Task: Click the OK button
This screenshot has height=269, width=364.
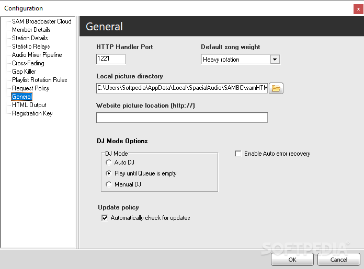Action: pos(292,260)
